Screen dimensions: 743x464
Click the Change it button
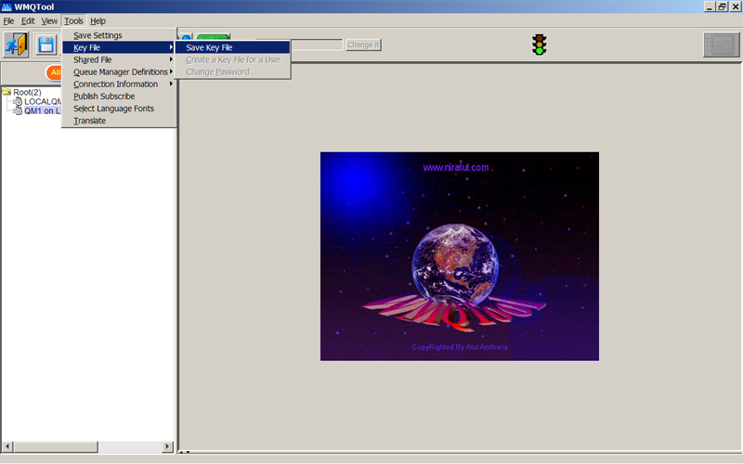[x=363, y=45]
